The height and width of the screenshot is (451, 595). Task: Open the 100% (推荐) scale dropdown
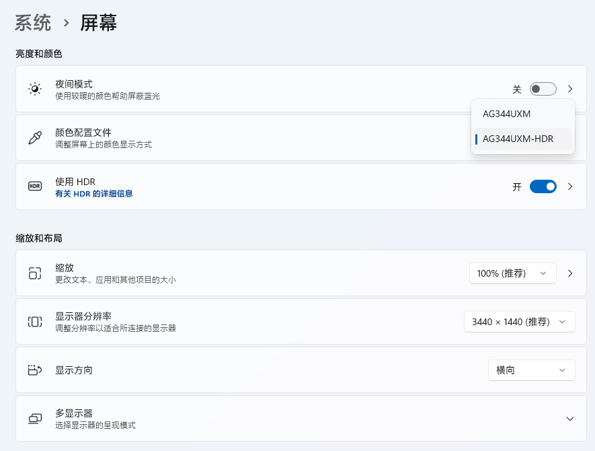pyautogui.click(x=513, y=273)
